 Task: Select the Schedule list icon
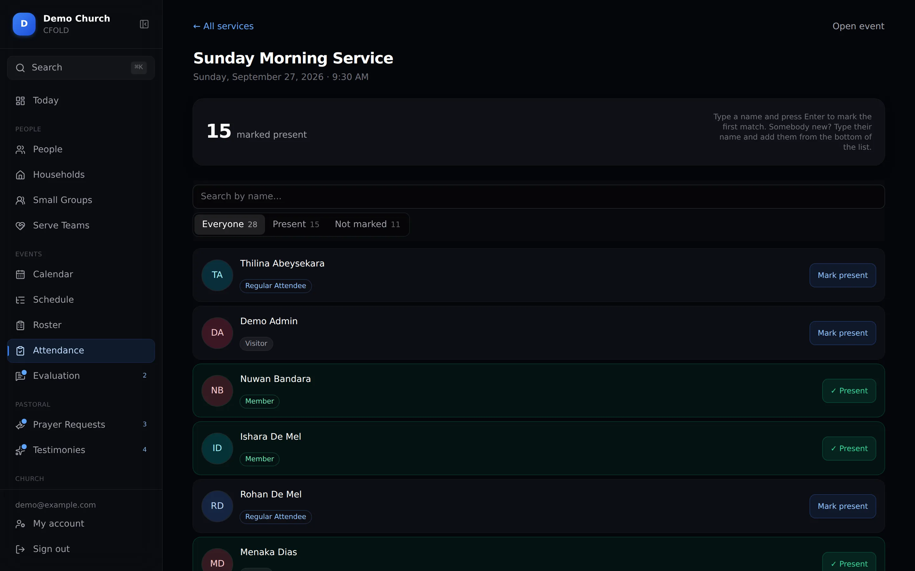tap(20, 300)
